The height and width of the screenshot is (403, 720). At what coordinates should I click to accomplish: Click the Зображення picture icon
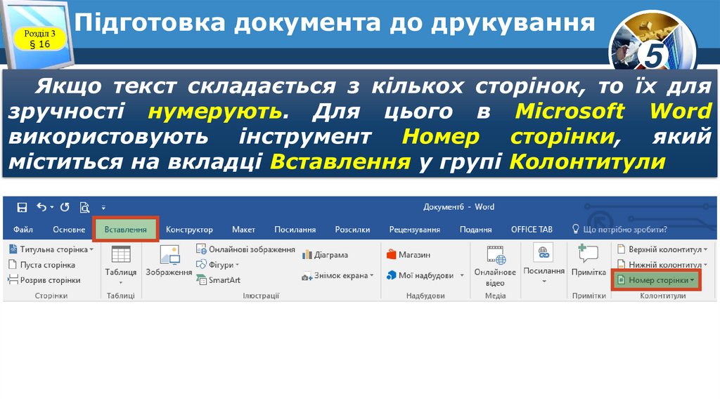click(169, 255)
